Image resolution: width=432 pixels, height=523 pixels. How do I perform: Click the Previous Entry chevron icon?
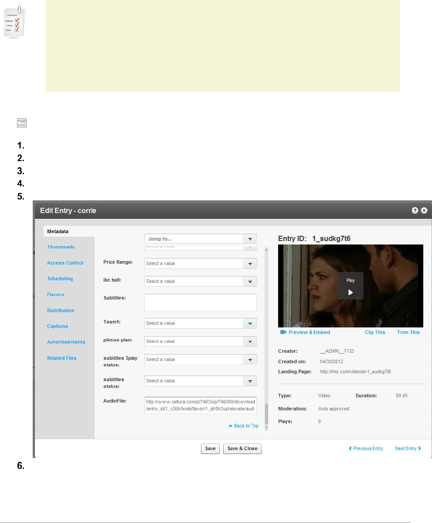tap(350, 449)
